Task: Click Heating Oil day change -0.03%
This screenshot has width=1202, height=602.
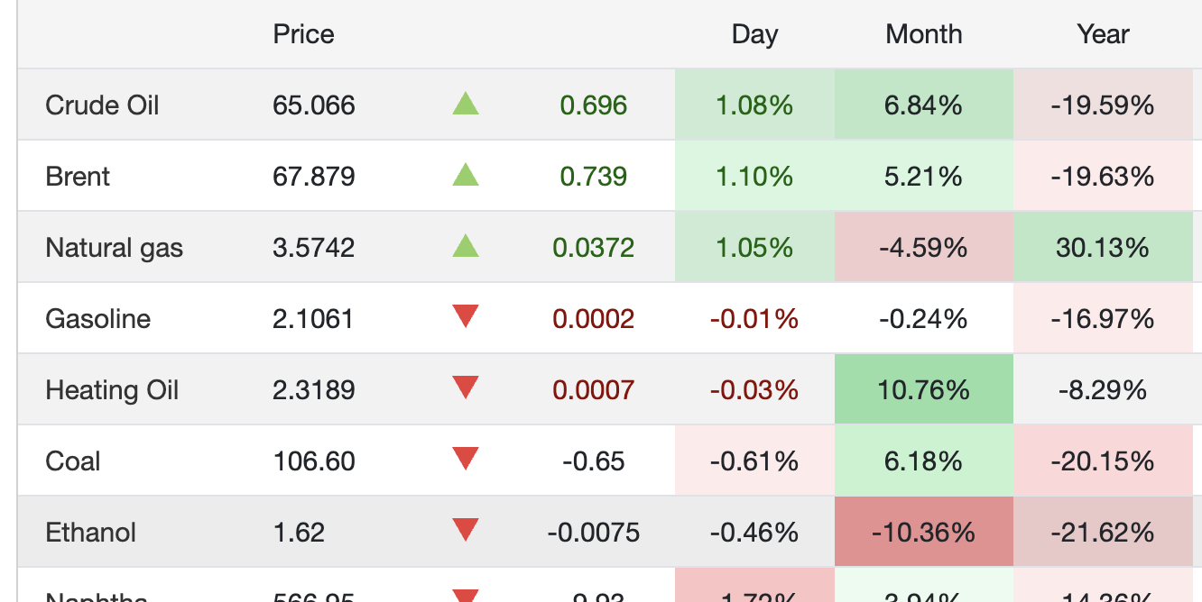Action: click(754, 390)
